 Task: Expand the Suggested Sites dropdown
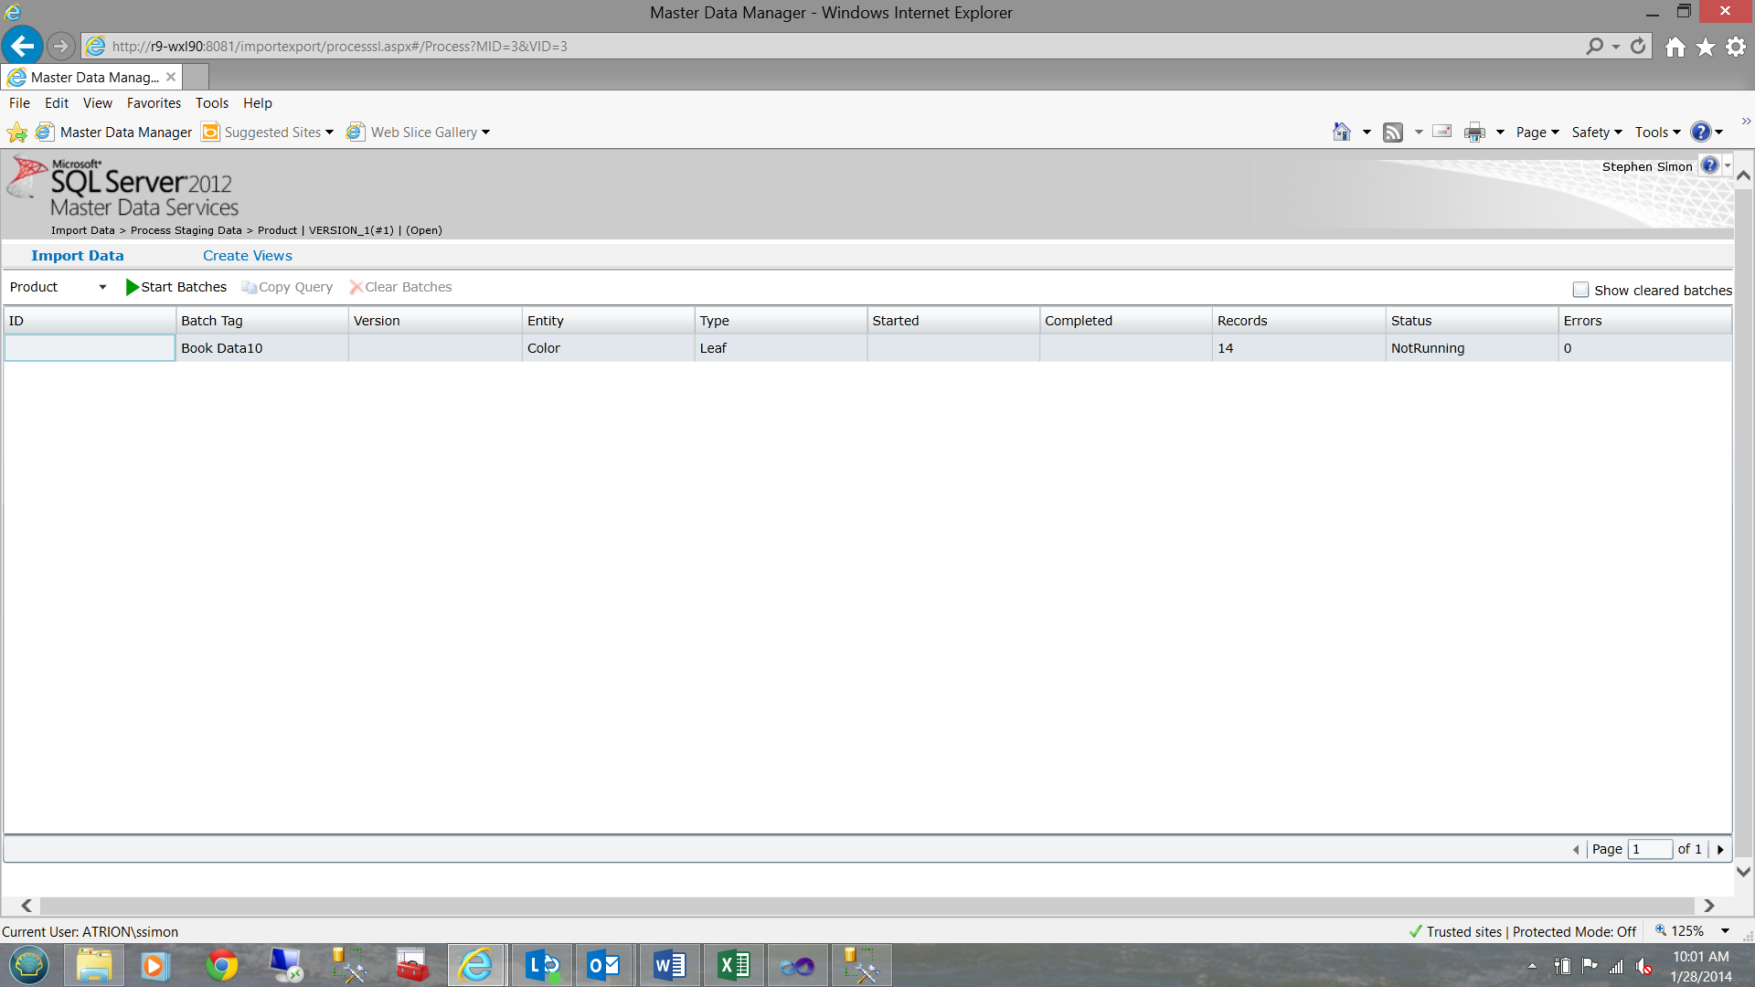(329, 133)
